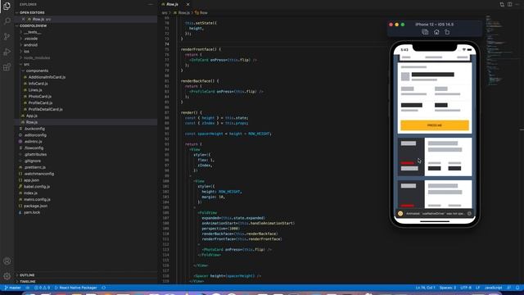Open yarn.lock file
Image resolution: width=524 pixels, height=295 pixels.
pos(32,212)
